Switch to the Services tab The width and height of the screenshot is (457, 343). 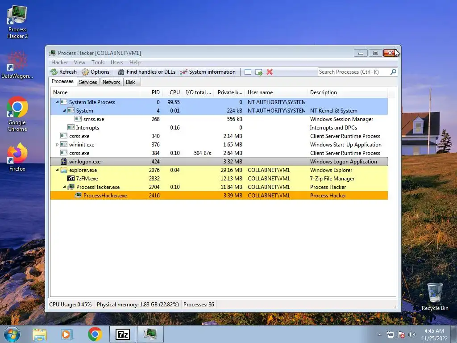(88, 82)
